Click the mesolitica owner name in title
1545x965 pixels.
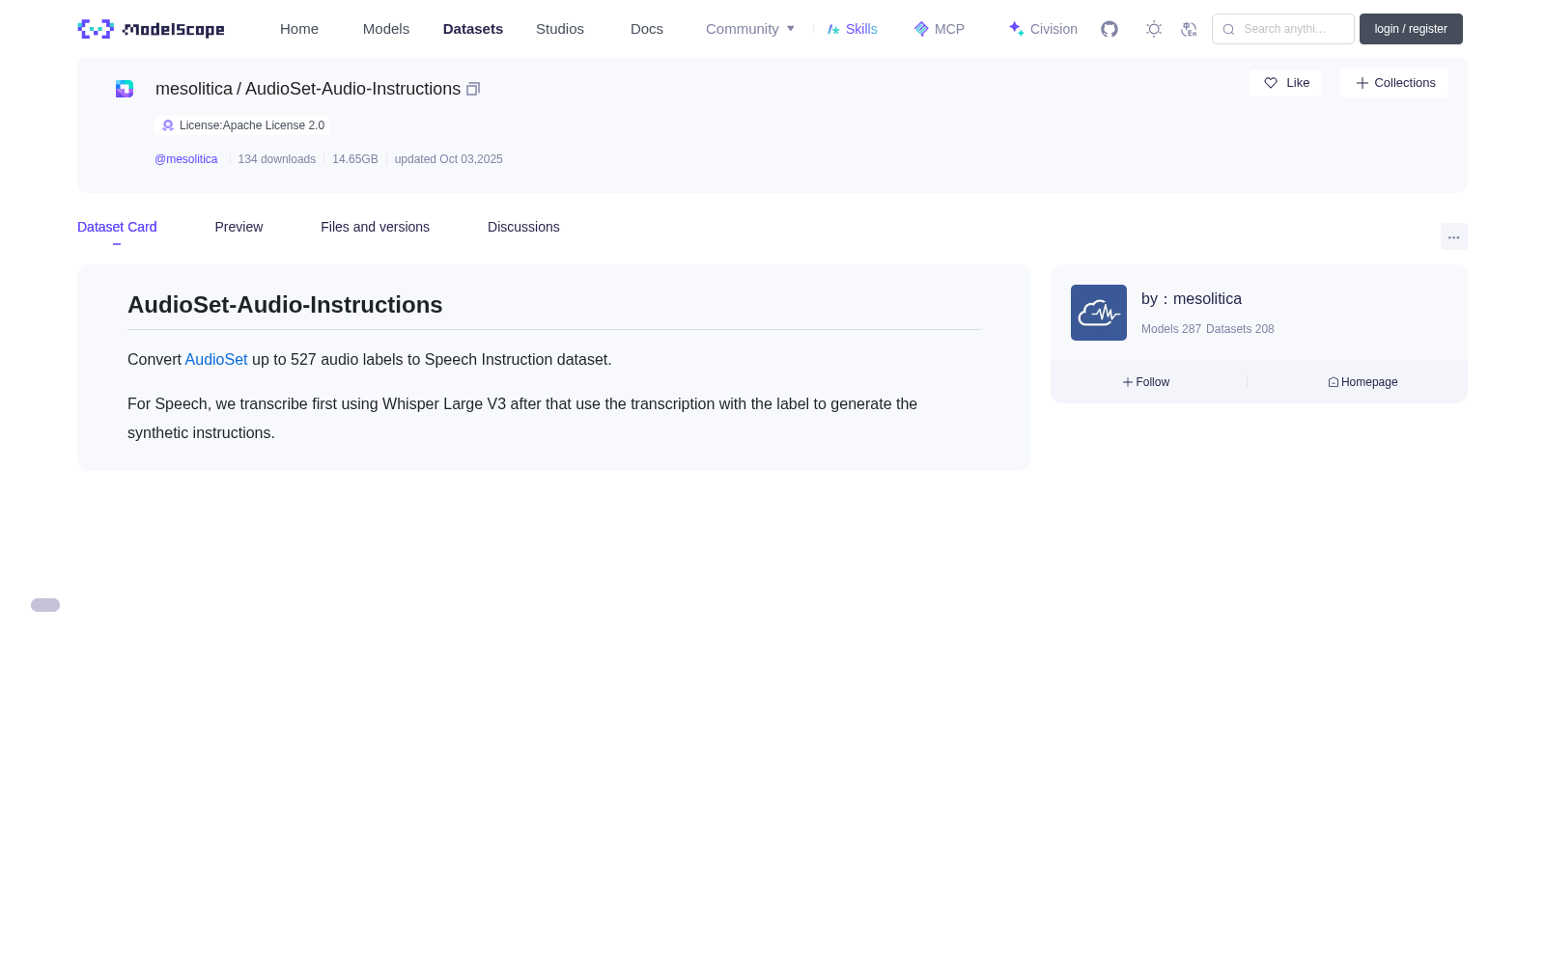(x=194, y=89)
